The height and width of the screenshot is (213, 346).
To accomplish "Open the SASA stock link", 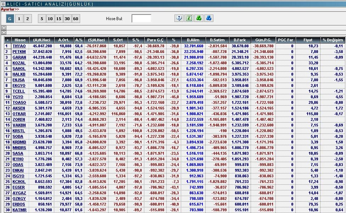I will [x=18, y=153].
